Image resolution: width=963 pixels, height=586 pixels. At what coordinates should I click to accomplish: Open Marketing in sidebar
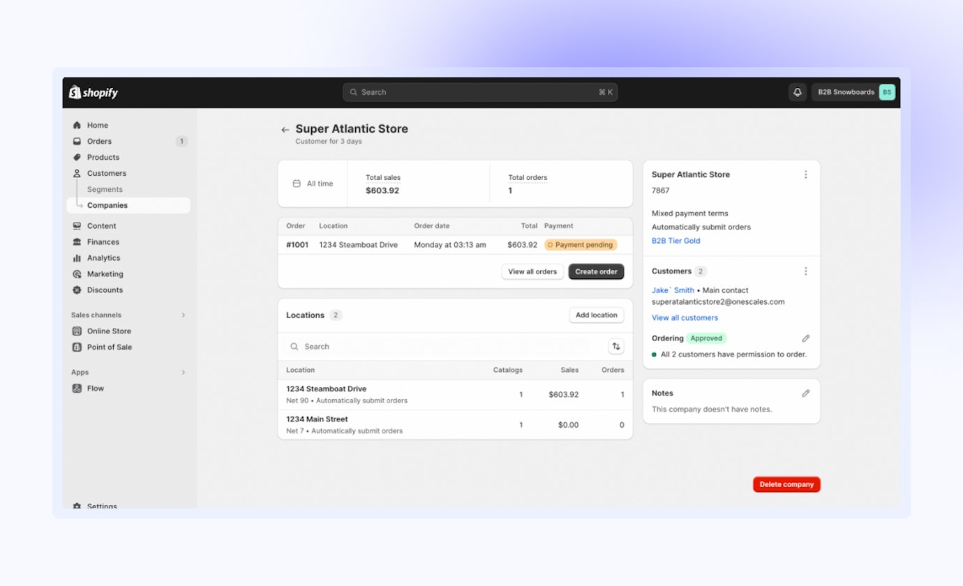tap(105, 274)
